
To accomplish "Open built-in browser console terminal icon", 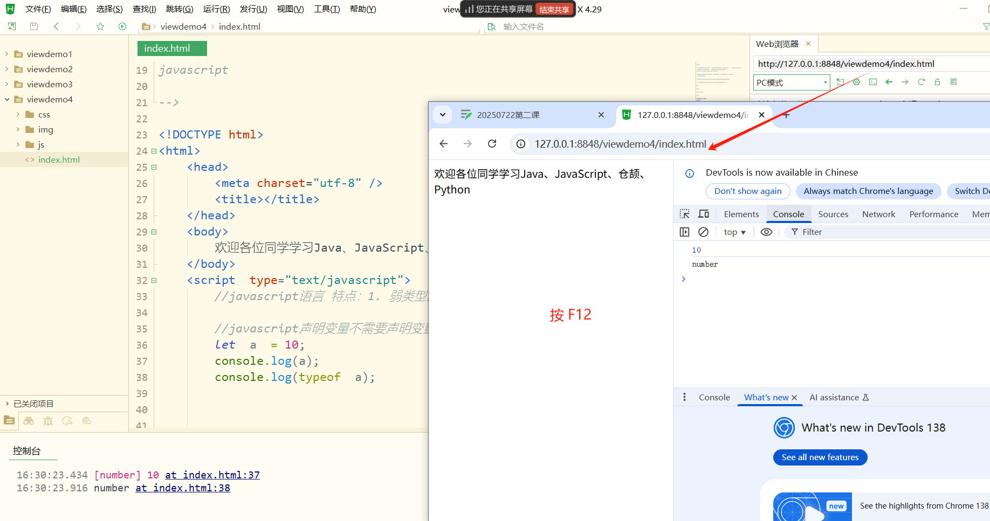I will pyautogui.click(x=873, y=82).
